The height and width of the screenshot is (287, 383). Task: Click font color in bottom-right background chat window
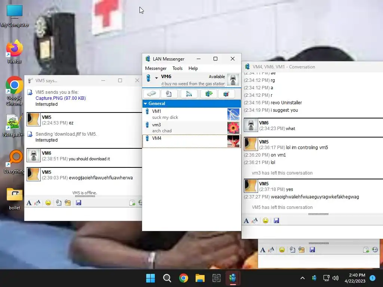point(271,250)
